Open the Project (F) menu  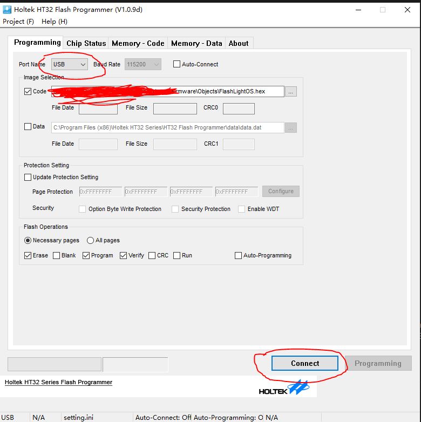pyautogui.click(x=18, y=22)
